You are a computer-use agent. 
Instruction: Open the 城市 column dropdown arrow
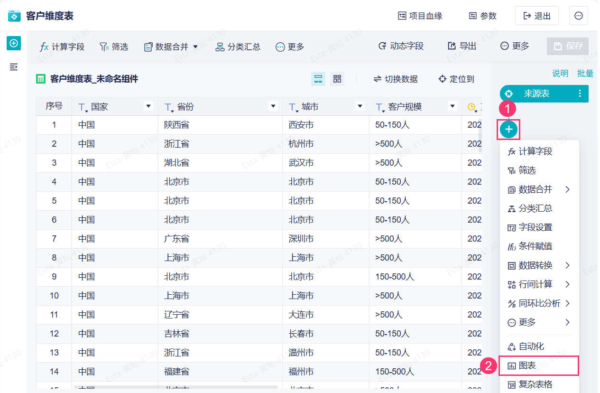(360, 106)
